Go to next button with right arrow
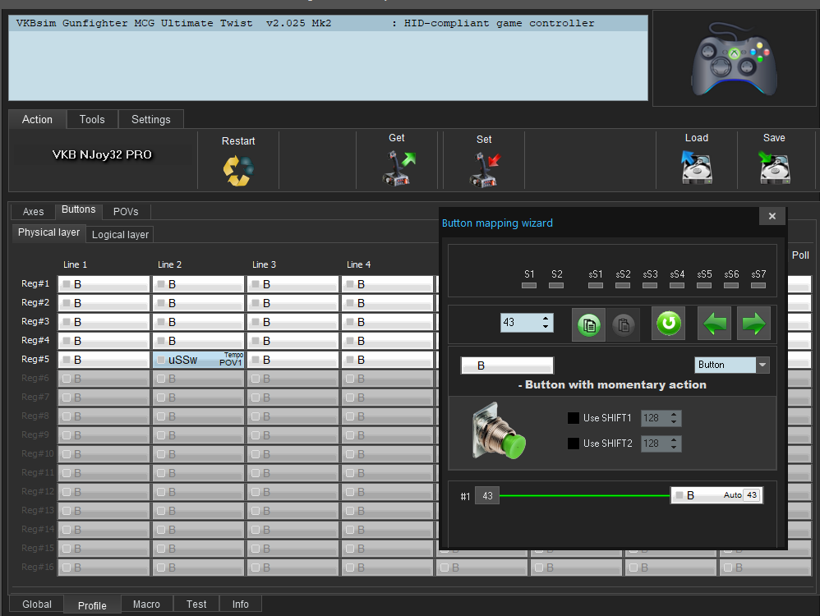Viewport: 820px width, 616px height. pos(753,324)
